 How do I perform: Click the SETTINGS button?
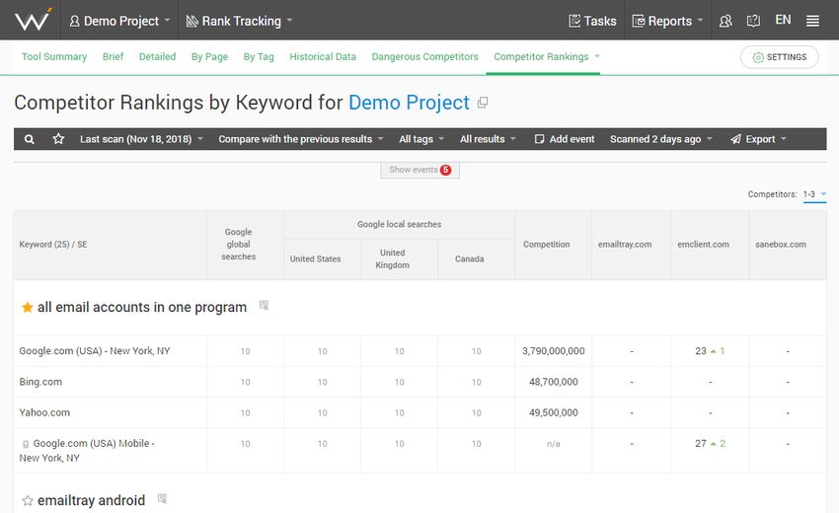tap(780, 57)
